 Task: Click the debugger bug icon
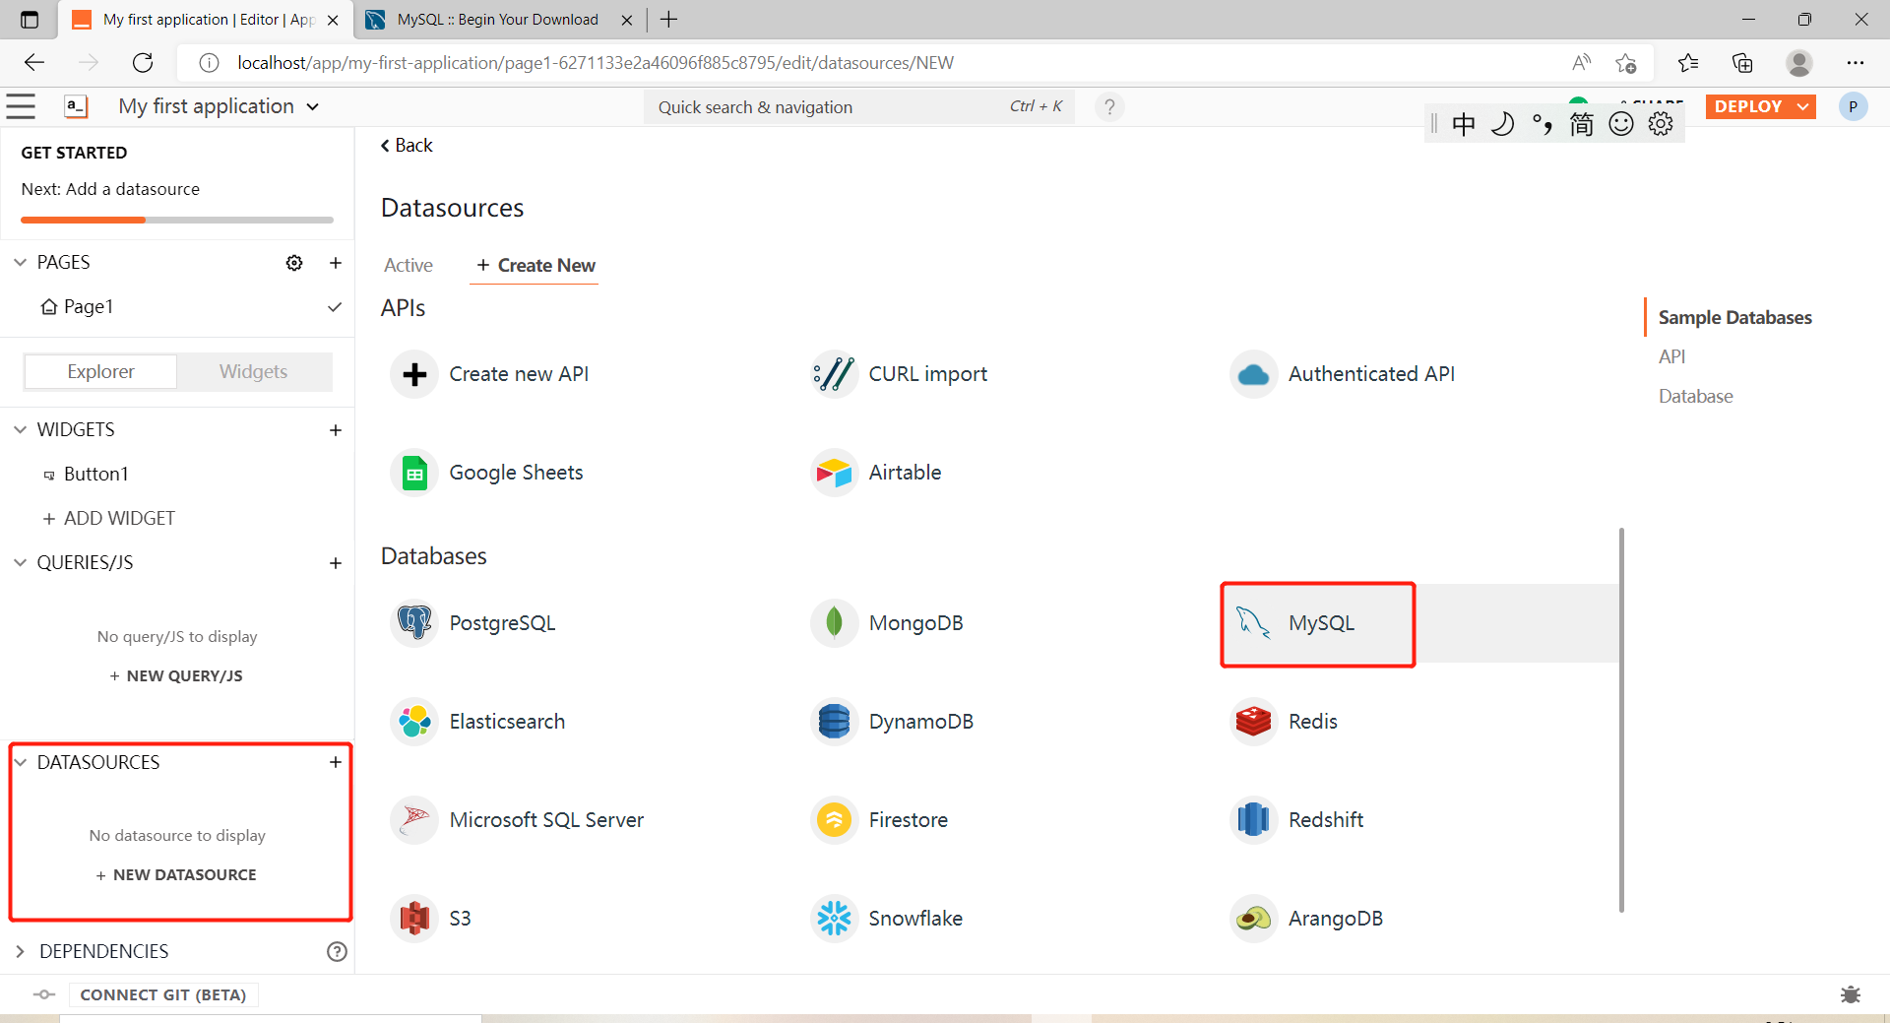1850,994
